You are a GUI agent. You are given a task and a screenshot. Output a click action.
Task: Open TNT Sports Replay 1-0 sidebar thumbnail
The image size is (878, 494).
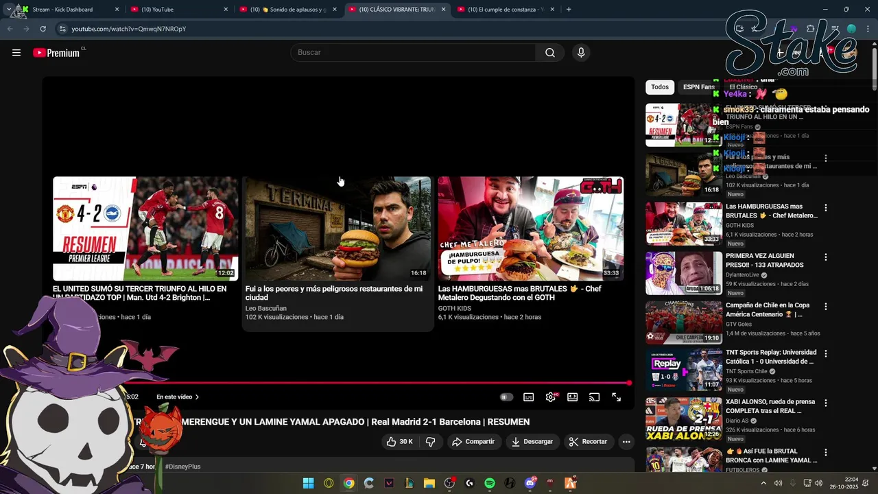[x=684, y=370]
